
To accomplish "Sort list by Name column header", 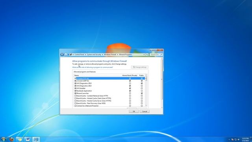I will (77, 75).
